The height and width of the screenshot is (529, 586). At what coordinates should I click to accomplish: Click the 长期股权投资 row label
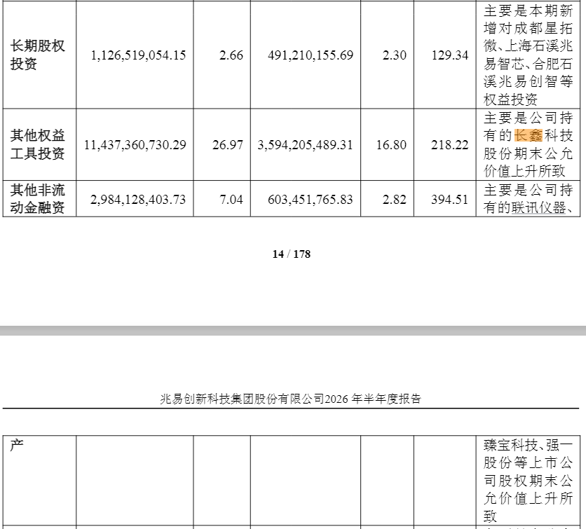pyautogui.click(x=37, y=55)
